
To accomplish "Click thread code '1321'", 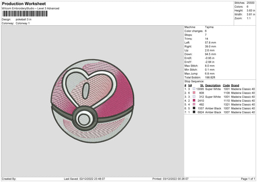I will (227, 104).
